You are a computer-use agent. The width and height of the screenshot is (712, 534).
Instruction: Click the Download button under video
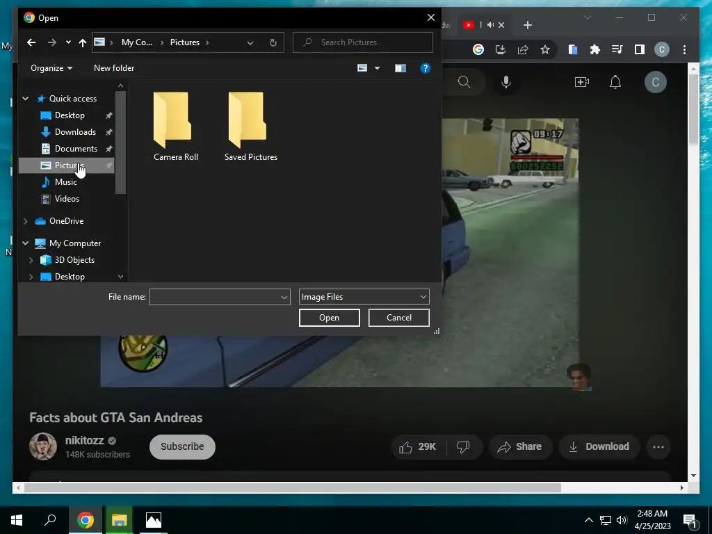coord(599,447)
